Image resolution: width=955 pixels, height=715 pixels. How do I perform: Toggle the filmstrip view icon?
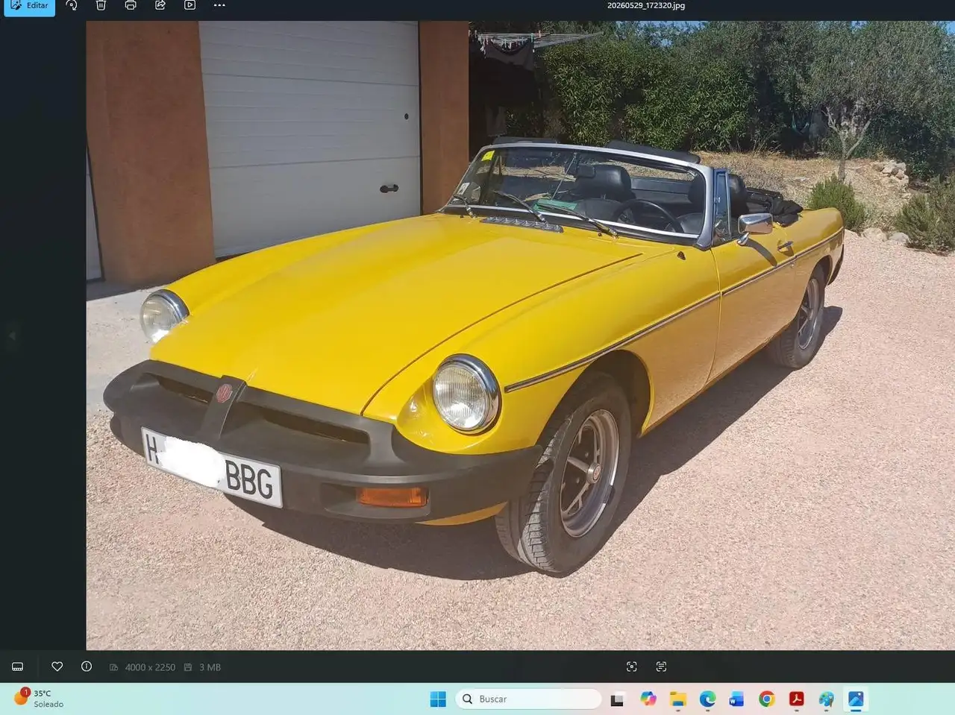(x=18, y=667)
